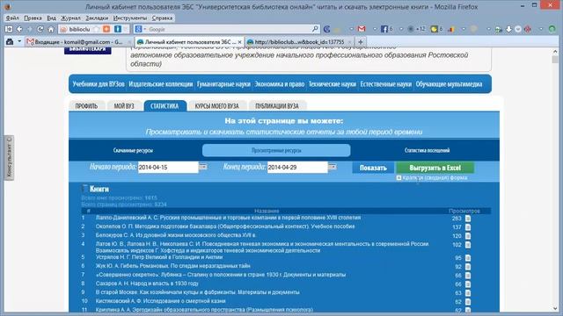
Task: Click the Выгрузить в Excel button
Action: pyautogui.click(x=435, y=168)
